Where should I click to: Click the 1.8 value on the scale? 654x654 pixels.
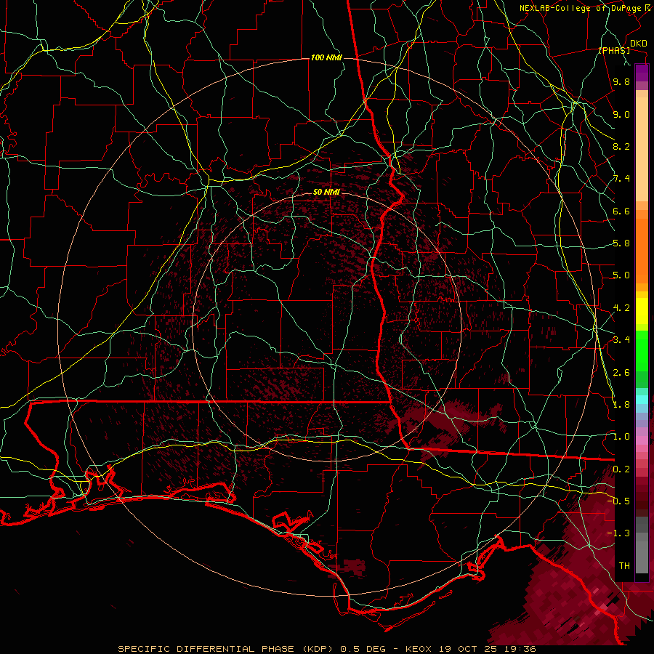click(x=621, y=405)
